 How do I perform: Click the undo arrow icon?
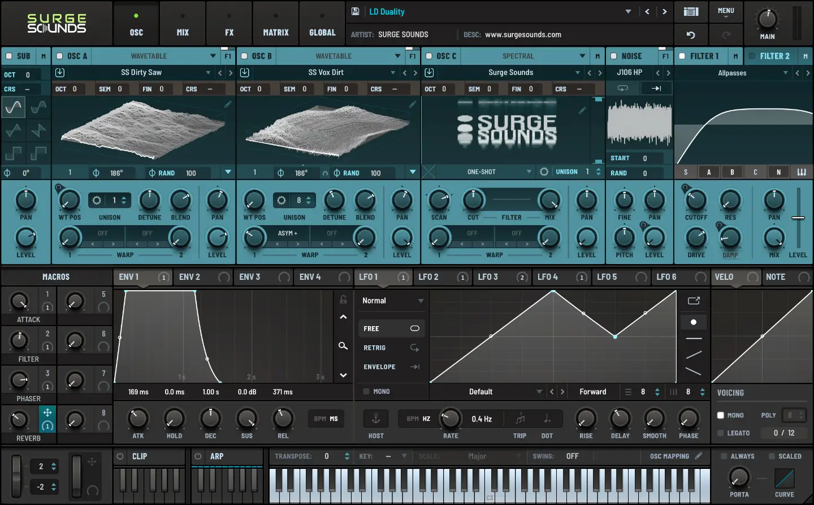coord(691,35)
